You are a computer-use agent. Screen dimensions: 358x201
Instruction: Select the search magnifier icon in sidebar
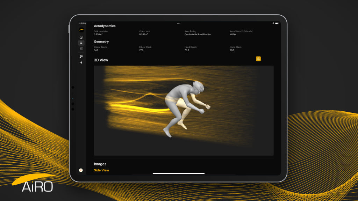tap(81, 43)
